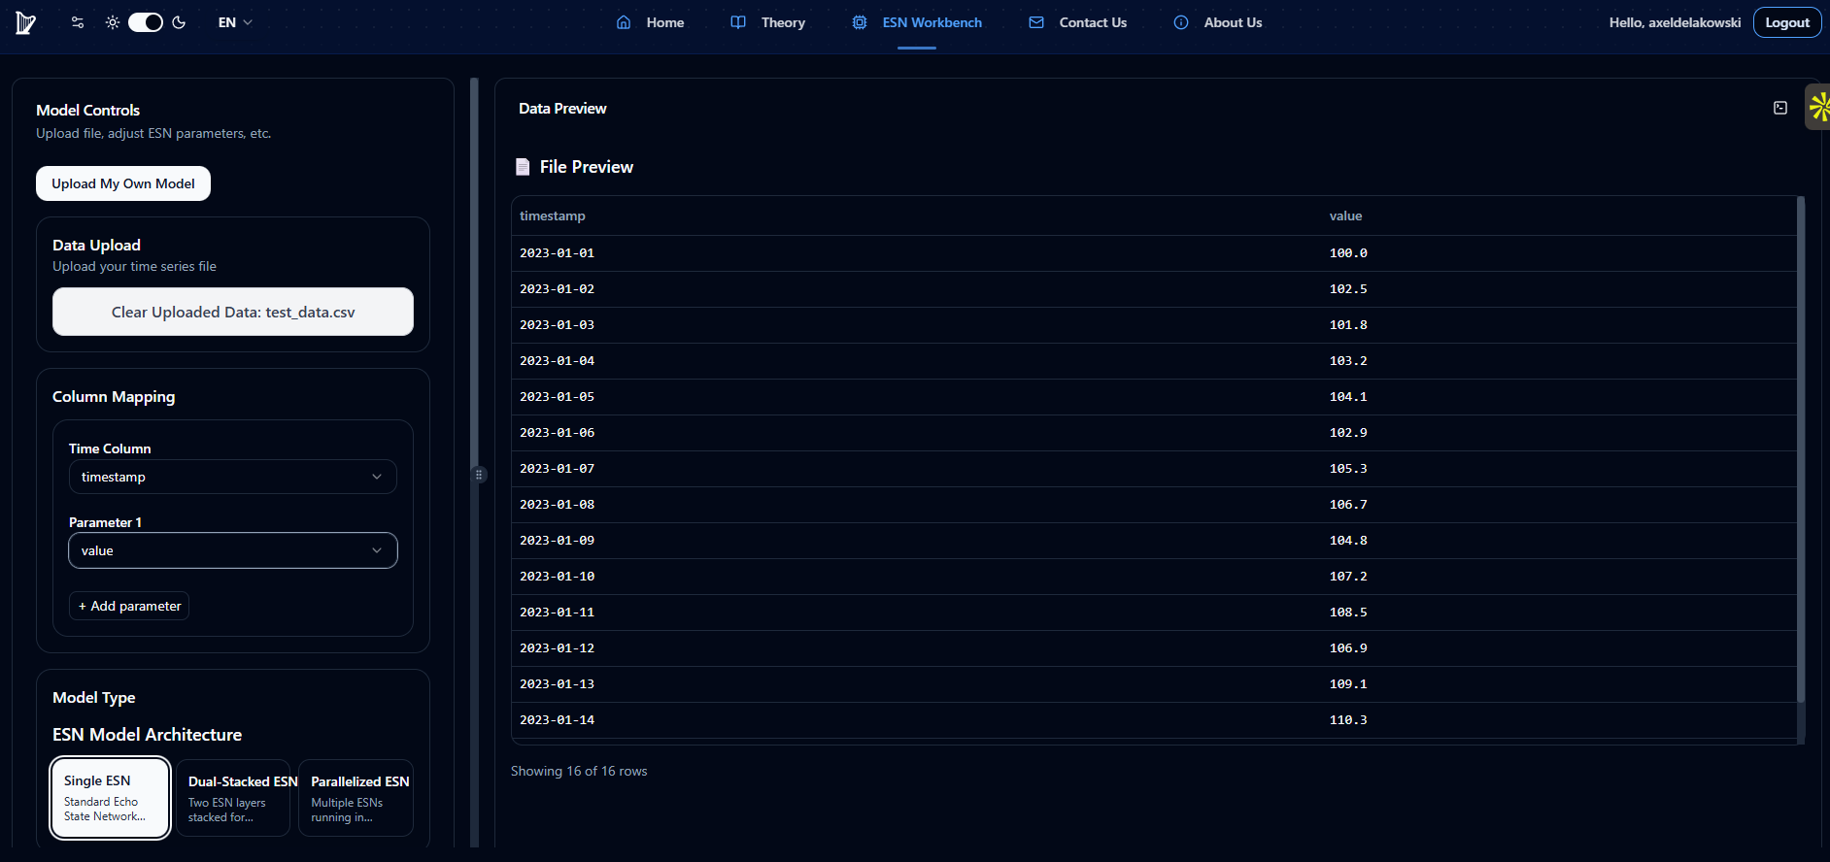Click the Upload My Own Model button
This screenshot has height=862, width=1830.
click(x=123, y=183)
